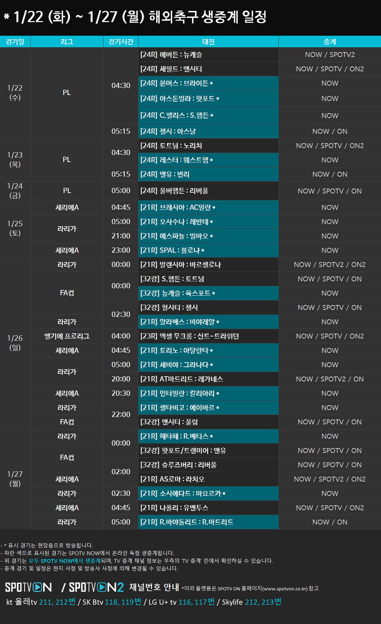The width and height of the screenshot is (381, 624).
Task: Click the NOW / SPOTV2 broadcast cell for 에버튼 : 뉴캐슬
Action: (x=330, y=55)
